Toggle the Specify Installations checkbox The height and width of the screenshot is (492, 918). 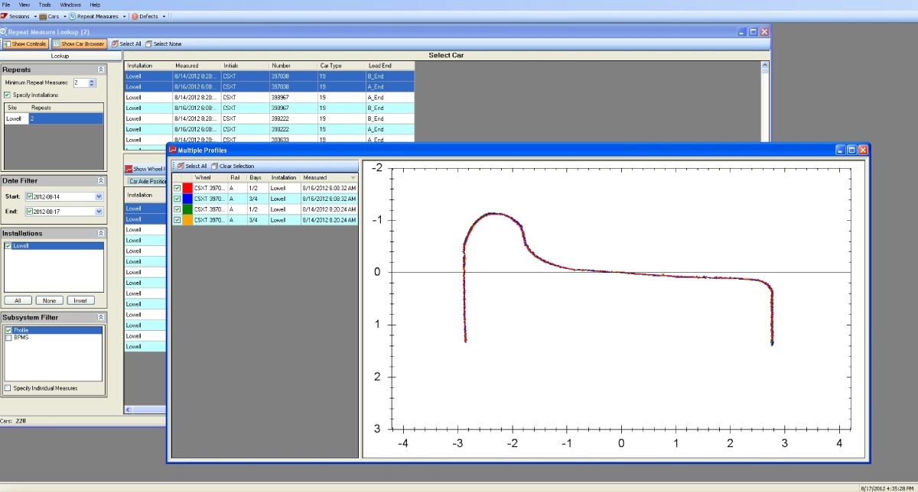coord(7,95)
